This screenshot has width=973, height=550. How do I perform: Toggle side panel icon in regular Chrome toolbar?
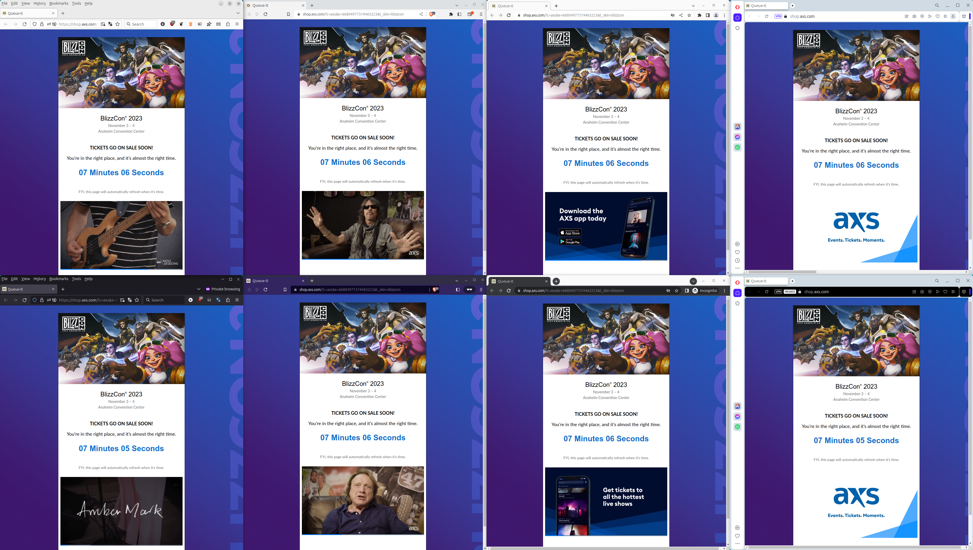click(708, 15)
